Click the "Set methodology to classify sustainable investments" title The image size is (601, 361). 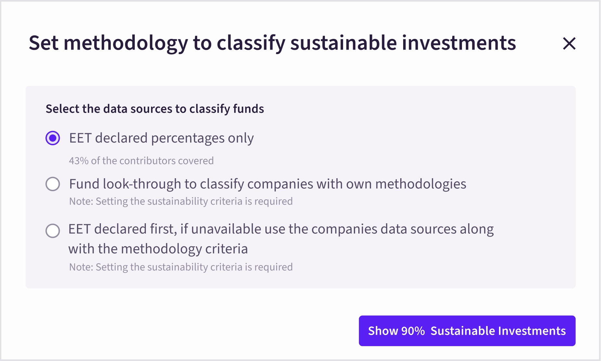pyautogui.click(x=272, y=43)
